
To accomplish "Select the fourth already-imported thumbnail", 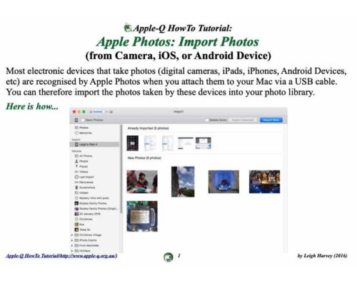I will [x=186, y=143].
